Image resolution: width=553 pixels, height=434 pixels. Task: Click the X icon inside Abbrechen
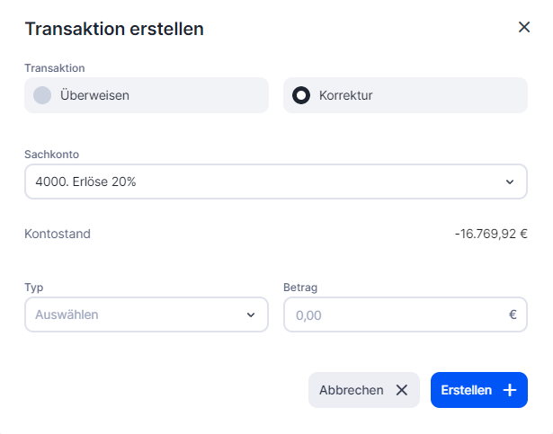[x=402, y=390]
